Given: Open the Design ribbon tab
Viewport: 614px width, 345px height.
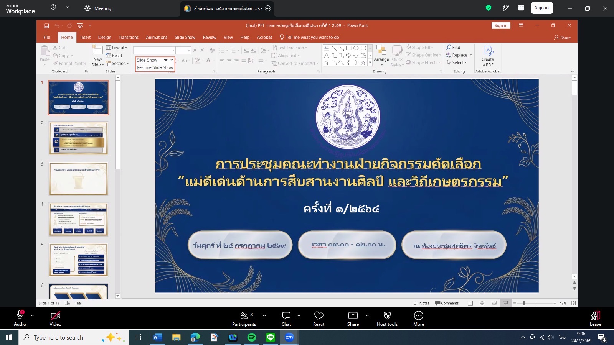Looking at the screenshot, I should (104, 37).
